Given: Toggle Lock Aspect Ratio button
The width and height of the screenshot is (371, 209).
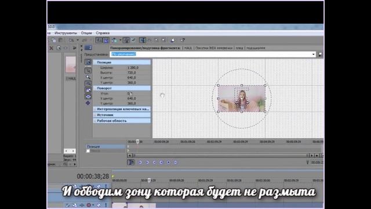Looking at the screenshot, I should pyautogui.click(x=88, y=90).
